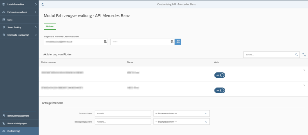Image resolution: width=308 pixels, height=135 pixels.
Task: Click the Fuhrparkverwaltung car icon
Action: tap(3, 12)
